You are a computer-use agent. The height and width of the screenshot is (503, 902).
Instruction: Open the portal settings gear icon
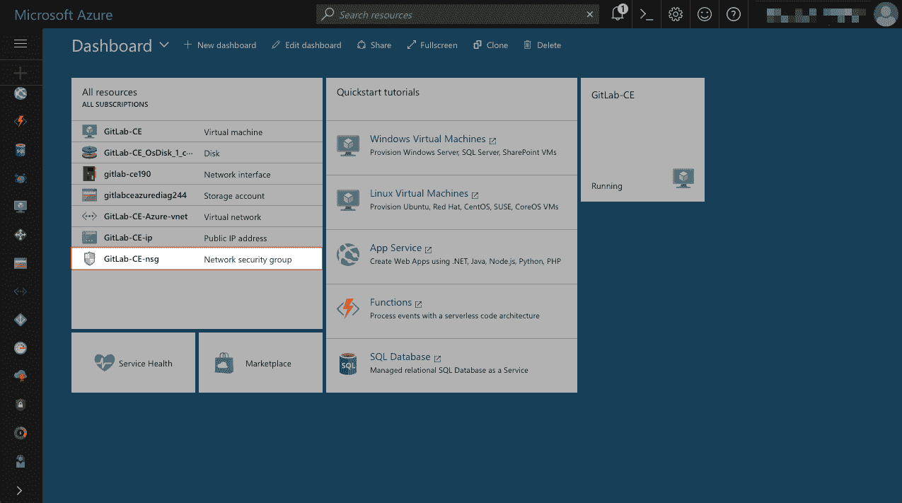coord(675,14)
